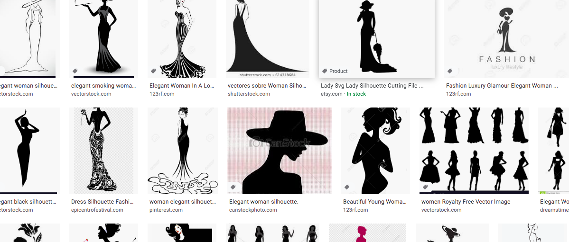
Task: Open the 'Fashion Luxury Glamour Elegant Woman' title link
Action: coord(499,86)
